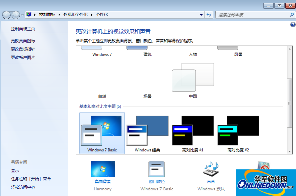Screen dimensions: 296x196
Task: Open the screen saver icon right of 声音
Action: pyautogui.click(x=264, y=165)
